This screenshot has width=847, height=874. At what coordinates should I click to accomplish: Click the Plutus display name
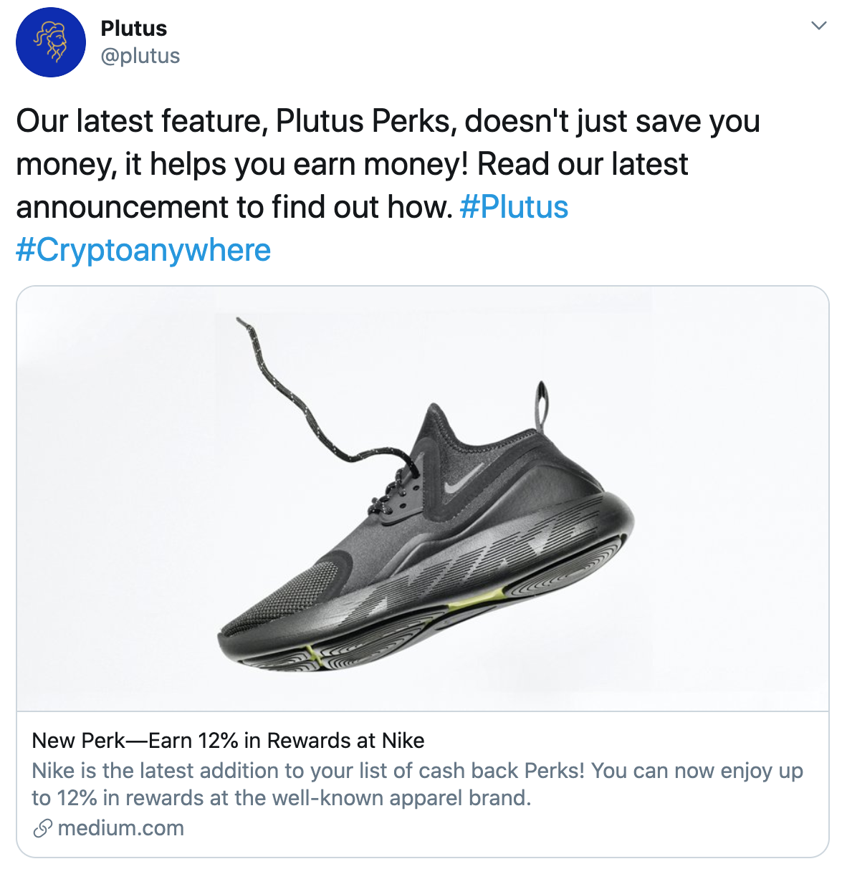pos(133,29)
